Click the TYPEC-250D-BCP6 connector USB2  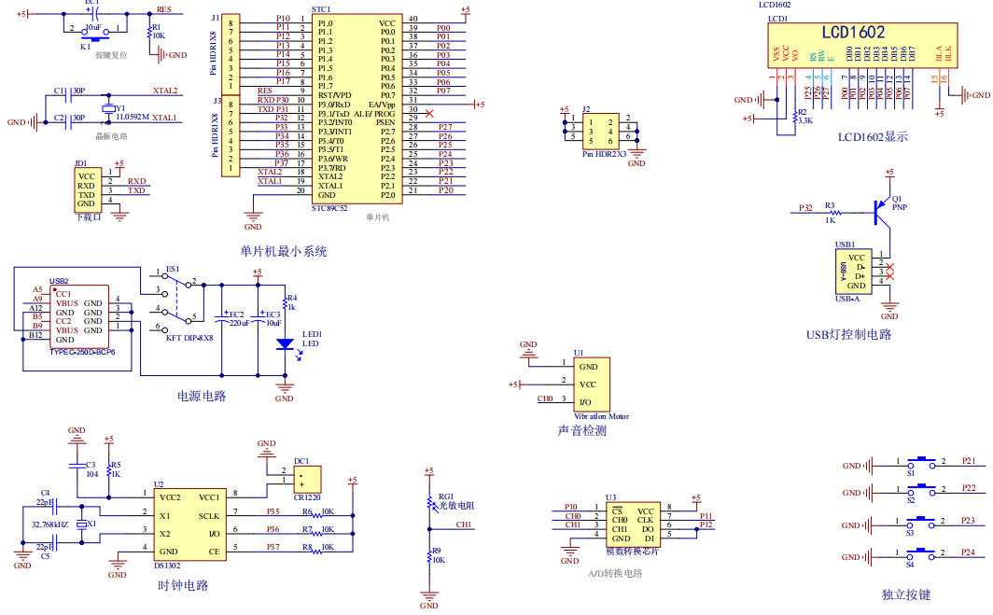77,316
